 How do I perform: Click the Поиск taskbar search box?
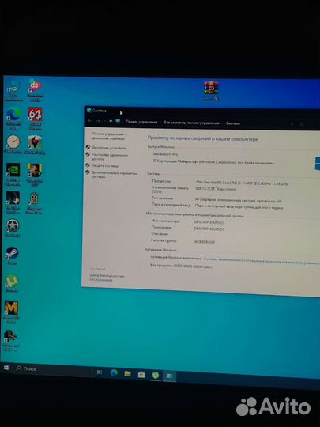51,369
